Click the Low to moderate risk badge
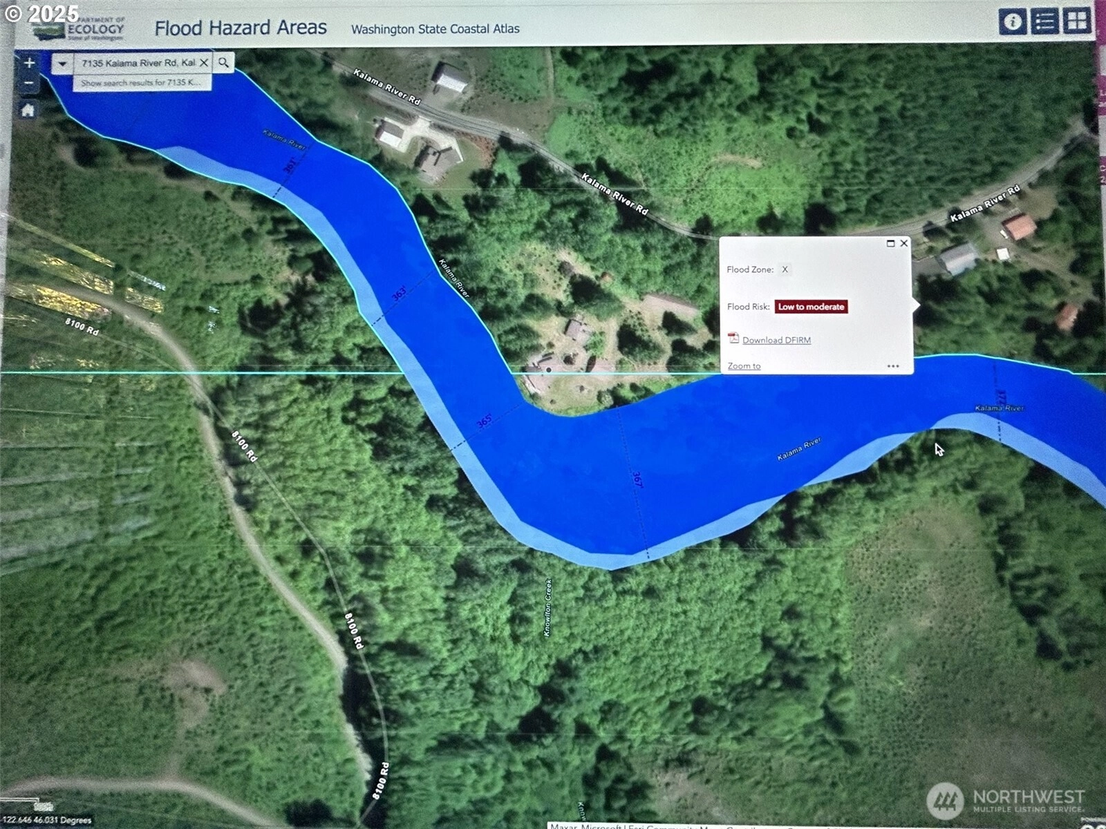The width and height of the screenshot is (1106, 829). click(811, 307)
